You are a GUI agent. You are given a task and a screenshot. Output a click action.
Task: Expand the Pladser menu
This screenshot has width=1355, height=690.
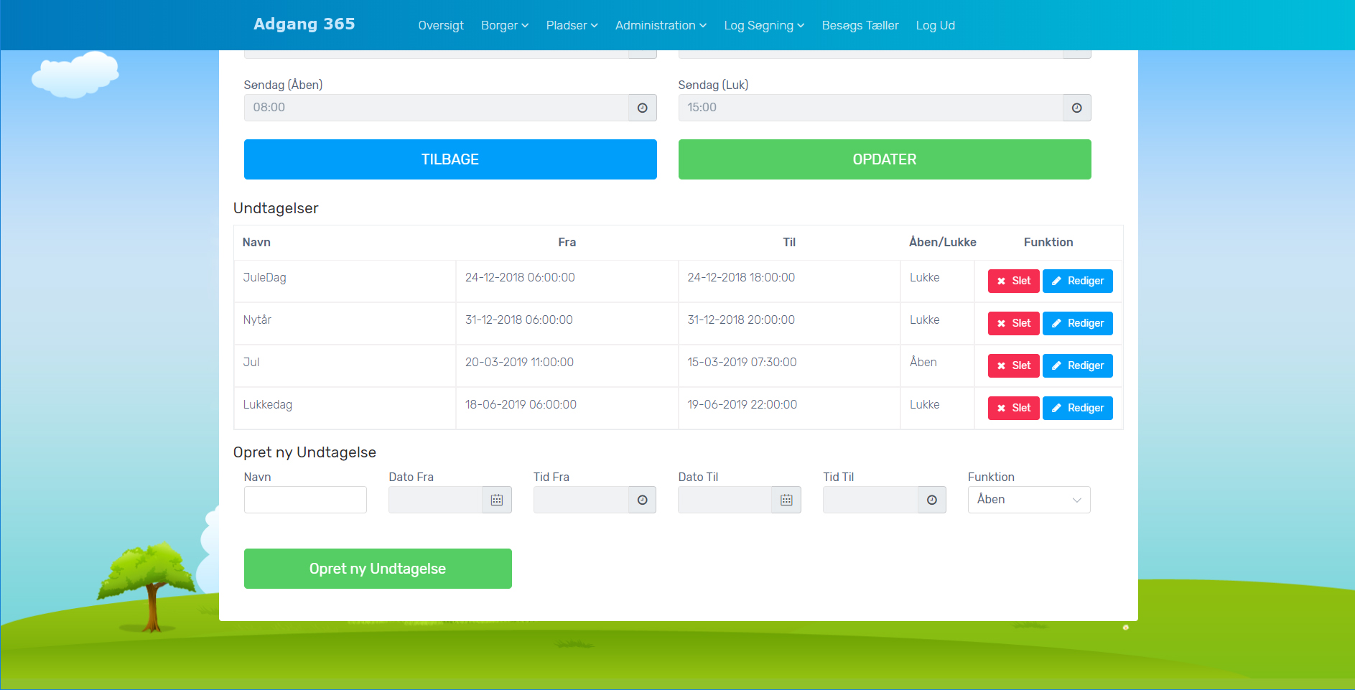(572, 25)
